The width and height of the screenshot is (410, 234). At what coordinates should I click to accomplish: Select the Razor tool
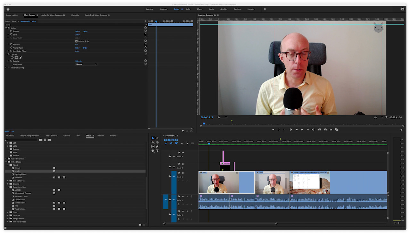[x=157, y=142]
